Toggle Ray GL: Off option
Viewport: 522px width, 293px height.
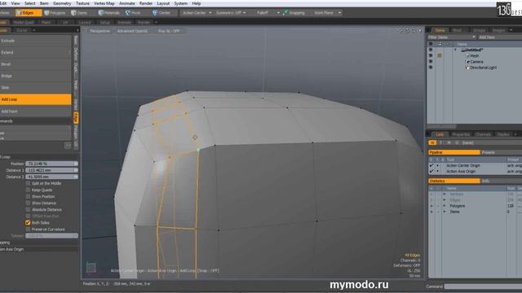169,31
